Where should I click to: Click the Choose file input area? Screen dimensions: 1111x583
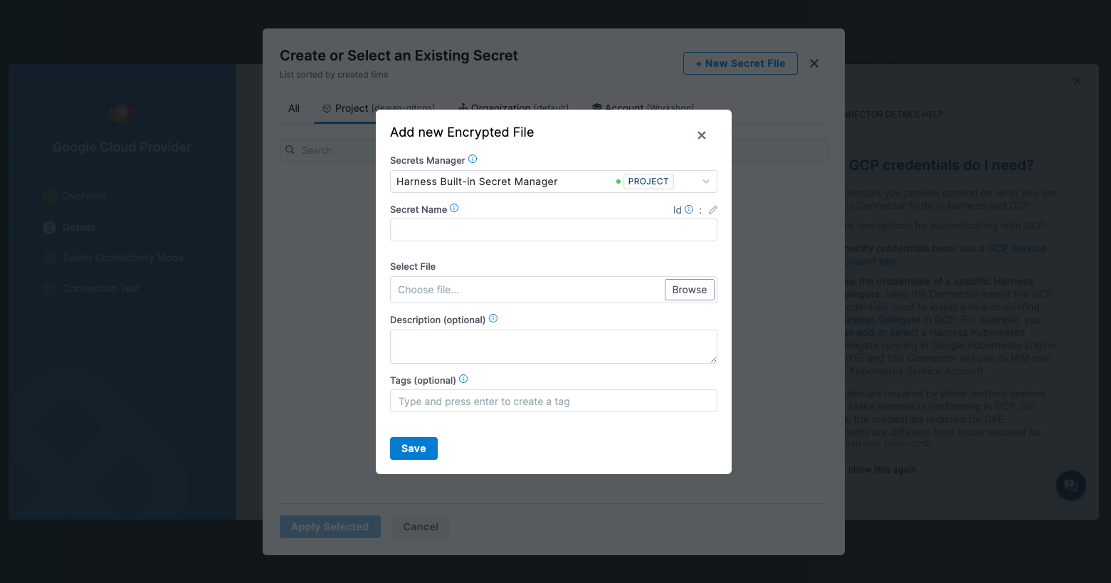527,290
